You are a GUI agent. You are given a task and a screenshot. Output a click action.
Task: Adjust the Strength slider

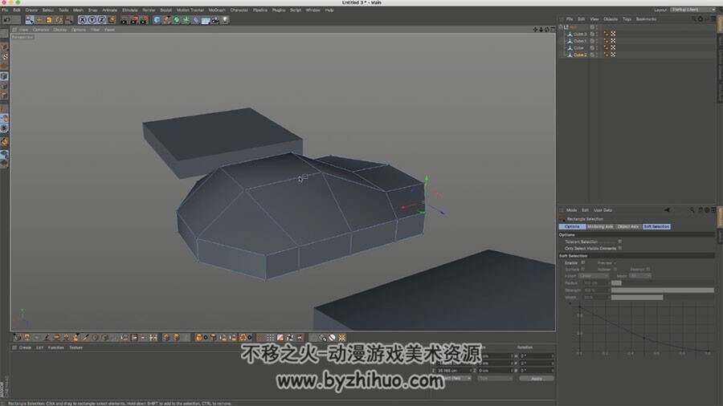coord(662,290)
